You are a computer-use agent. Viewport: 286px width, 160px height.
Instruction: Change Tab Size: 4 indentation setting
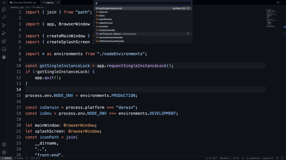coord(225,158)
